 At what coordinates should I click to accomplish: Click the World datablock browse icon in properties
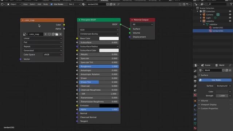tap(201, 70)
